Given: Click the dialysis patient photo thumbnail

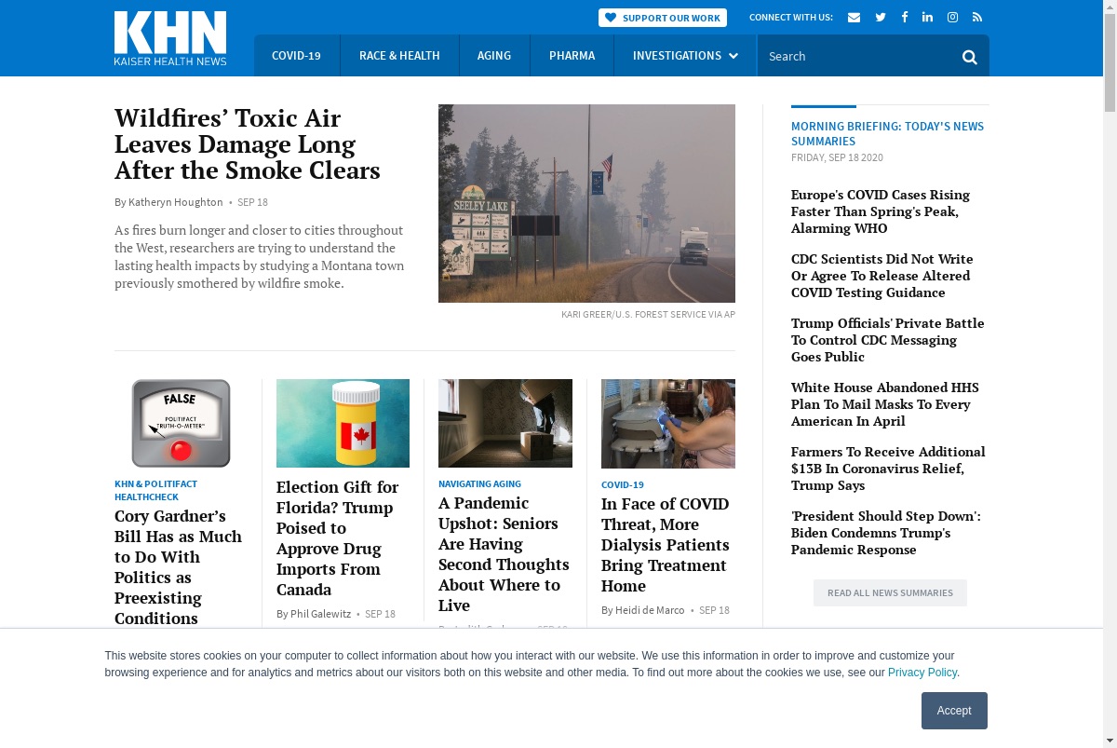Looking at the screenshot, I should [x=668, y=423].
